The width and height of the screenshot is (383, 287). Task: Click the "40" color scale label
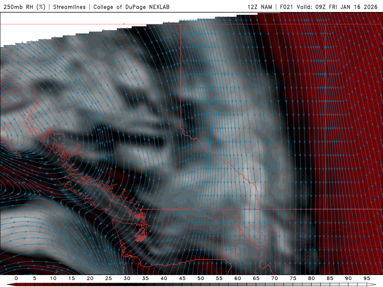[x=164, y=278]
